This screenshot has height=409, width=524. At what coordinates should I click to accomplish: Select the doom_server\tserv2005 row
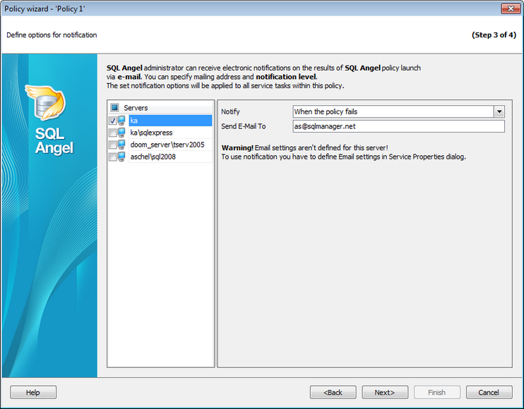point(170,145)
